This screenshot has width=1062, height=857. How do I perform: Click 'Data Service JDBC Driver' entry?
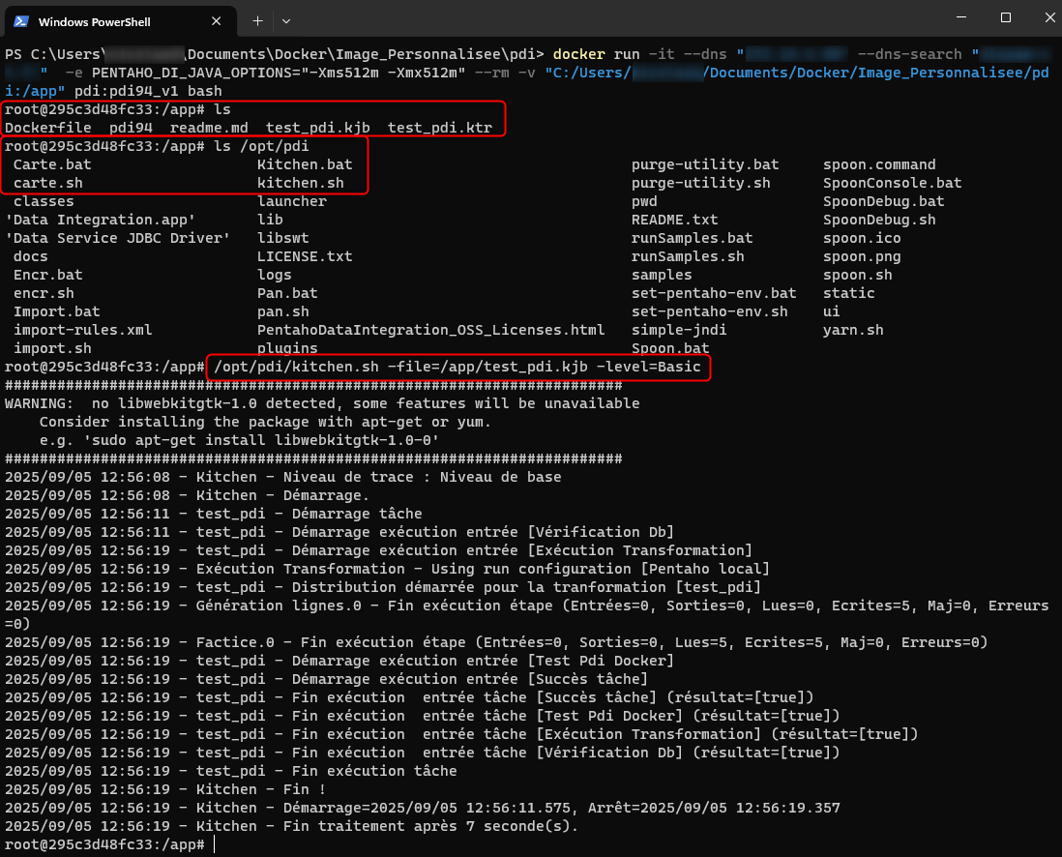click(x=118, y=238)
